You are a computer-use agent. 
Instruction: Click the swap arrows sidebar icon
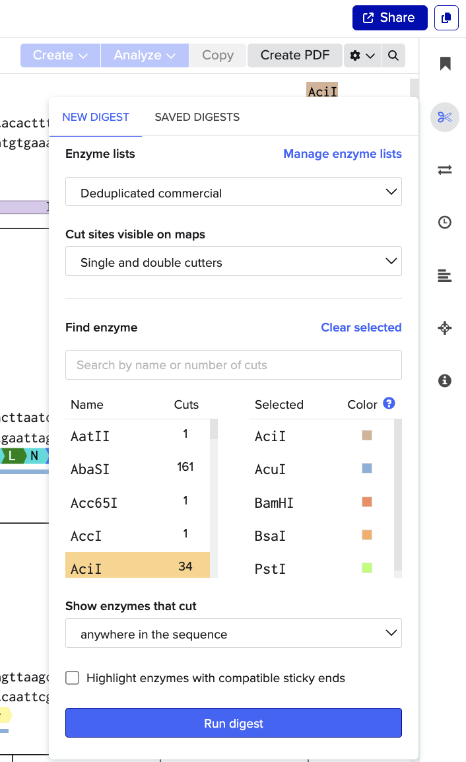(445, 170)
